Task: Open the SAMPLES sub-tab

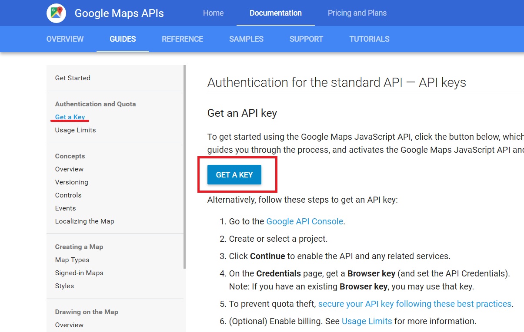Action: [246, 39]
